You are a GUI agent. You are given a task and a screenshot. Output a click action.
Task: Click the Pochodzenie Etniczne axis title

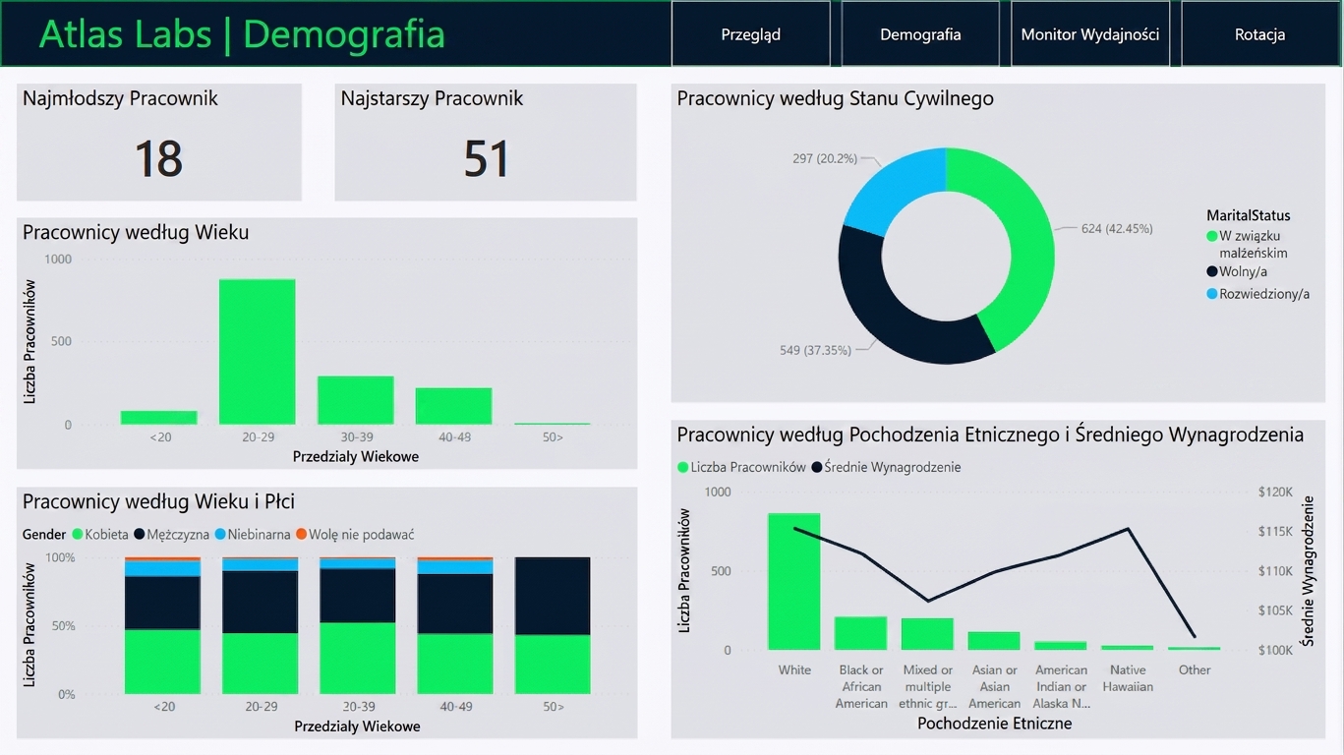(994, 724)
